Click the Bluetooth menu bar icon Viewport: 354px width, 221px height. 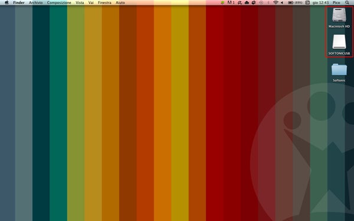click(268, 3)
